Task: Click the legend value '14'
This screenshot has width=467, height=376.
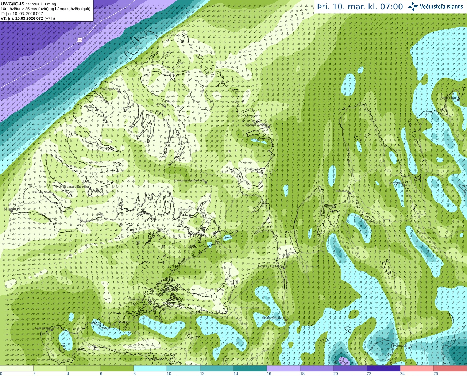Action: tap(236, 373)
